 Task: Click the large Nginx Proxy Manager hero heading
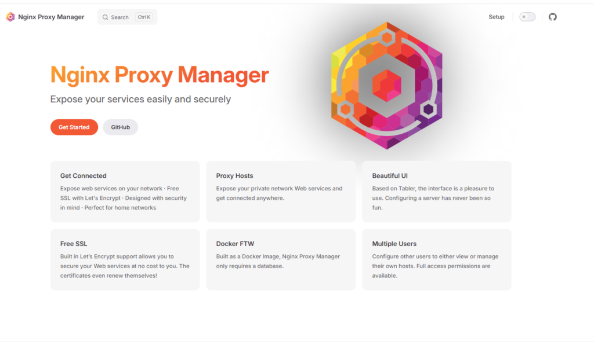point(160,75)
